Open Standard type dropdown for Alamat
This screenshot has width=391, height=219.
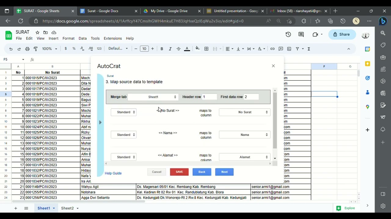point(124,157)
